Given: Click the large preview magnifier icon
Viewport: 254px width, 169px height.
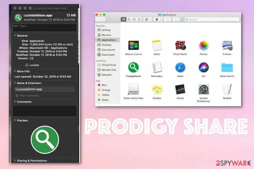Looking at the screenshot, I should pyautogui.click(x=45, y=140).
